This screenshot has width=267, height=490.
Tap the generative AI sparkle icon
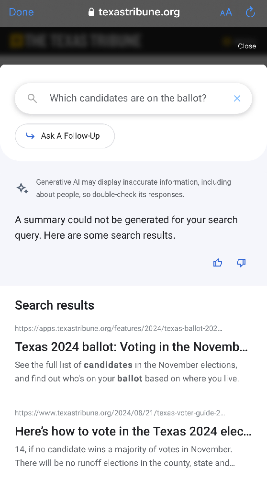coord(22,188)
